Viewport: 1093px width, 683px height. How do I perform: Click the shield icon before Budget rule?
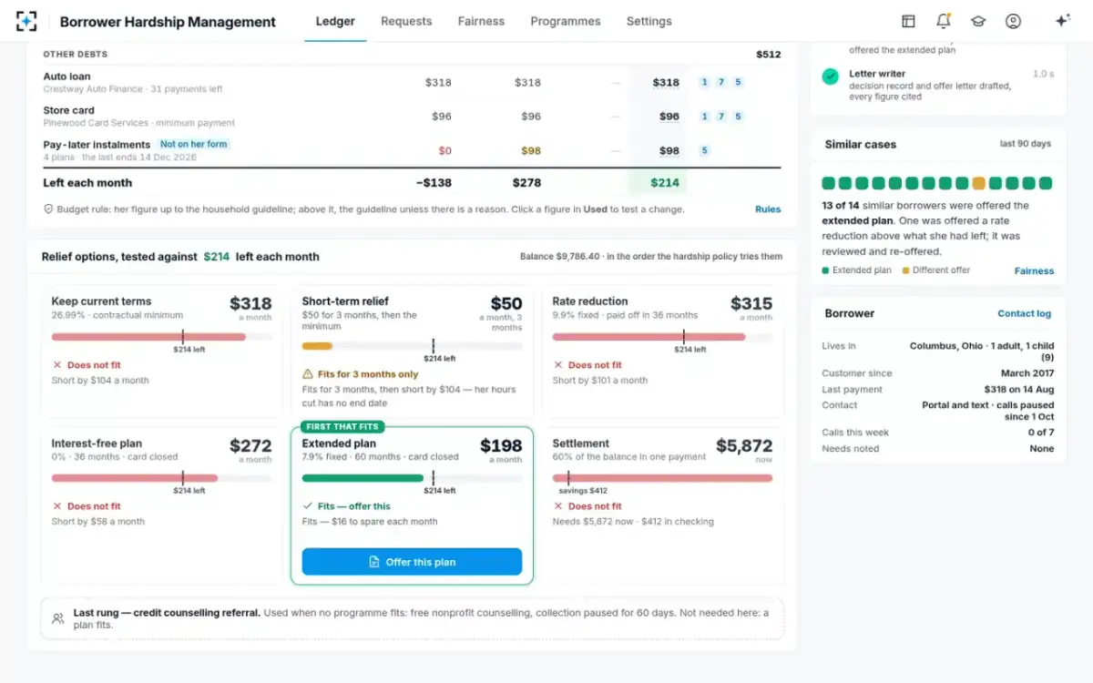tap(48, 209)
